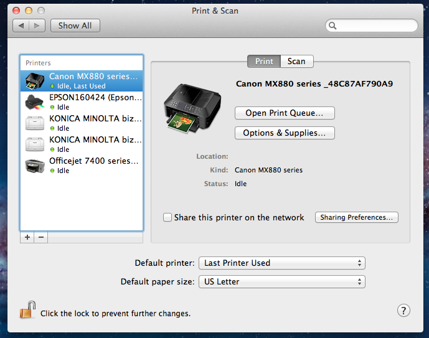Select the Print tab
The height and width of the screenshot is (338, 429).
pyautogui.click(x=264, y=61)
